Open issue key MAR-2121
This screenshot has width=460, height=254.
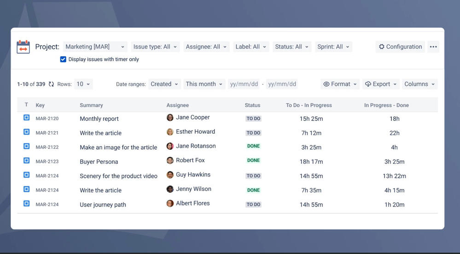click(47, 133)
